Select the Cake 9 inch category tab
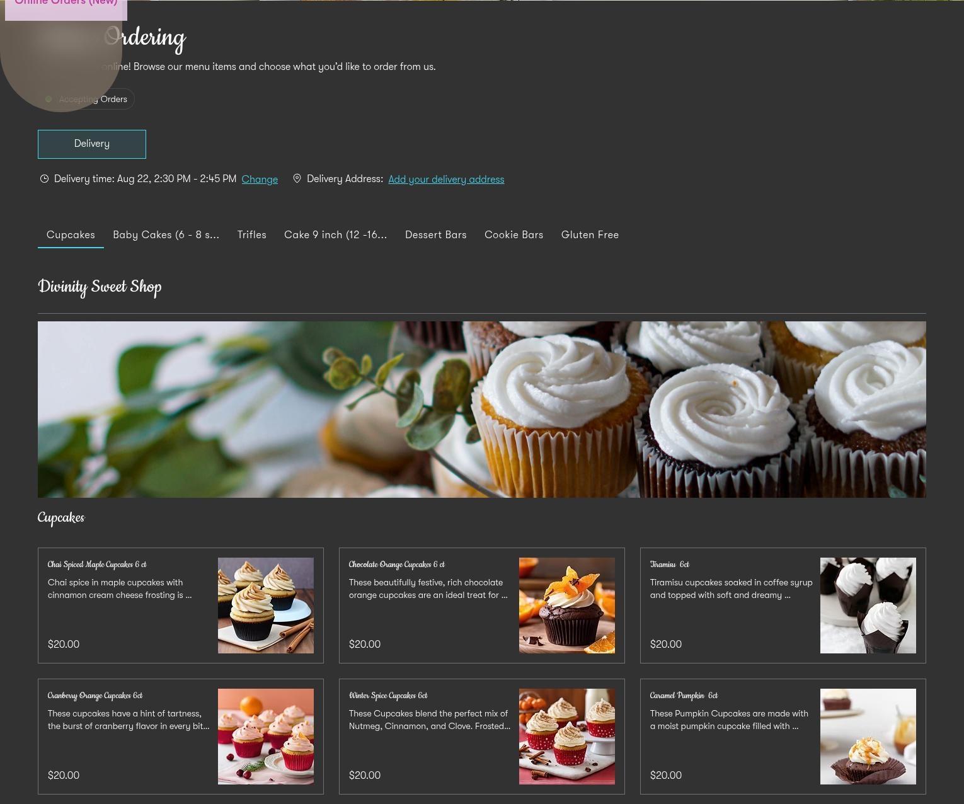This screenshot has width=964, height=804. 335,235
